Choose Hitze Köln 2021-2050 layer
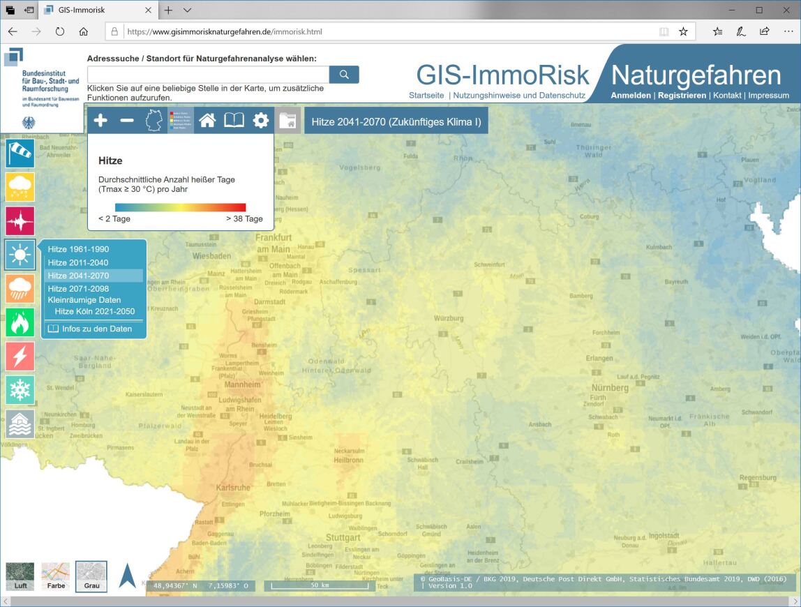The width and height of the screenshot is (801, 607). click(95, 311)
